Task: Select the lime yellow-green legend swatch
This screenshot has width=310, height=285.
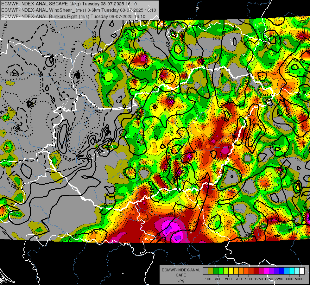Action: pos(226,271)
